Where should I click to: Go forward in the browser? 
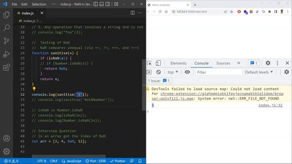tap(154, 11)
